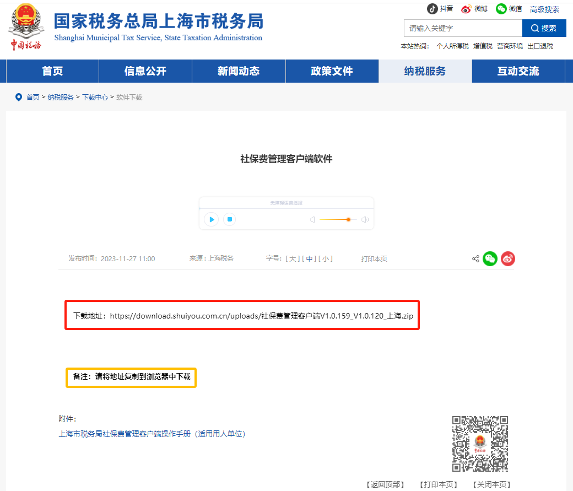Open the header Weibo account link
The width and height of the screenshot is (573, 491).
pos(474,9)
